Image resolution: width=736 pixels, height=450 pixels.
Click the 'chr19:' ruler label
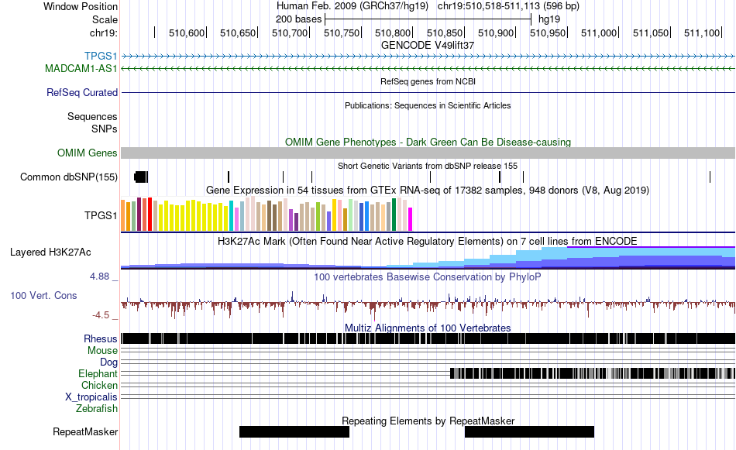tap(104, 33)
